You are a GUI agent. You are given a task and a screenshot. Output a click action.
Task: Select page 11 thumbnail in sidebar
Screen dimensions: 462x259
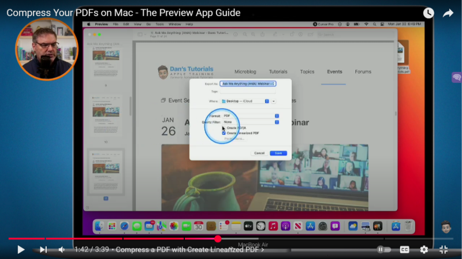click(106, 172)
